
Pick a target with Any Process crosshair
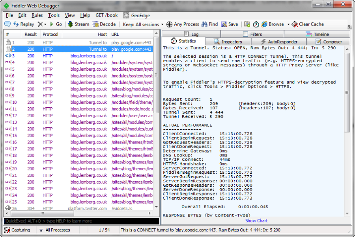click(183, 24)
